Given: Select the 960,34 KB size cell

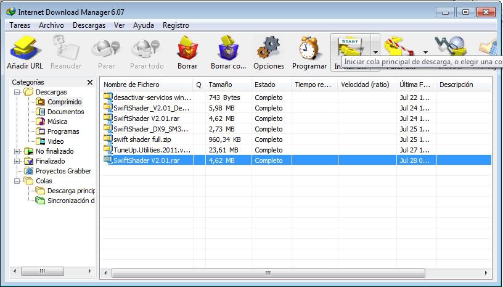Looking at the screenshot, I should tap(224, 139).
